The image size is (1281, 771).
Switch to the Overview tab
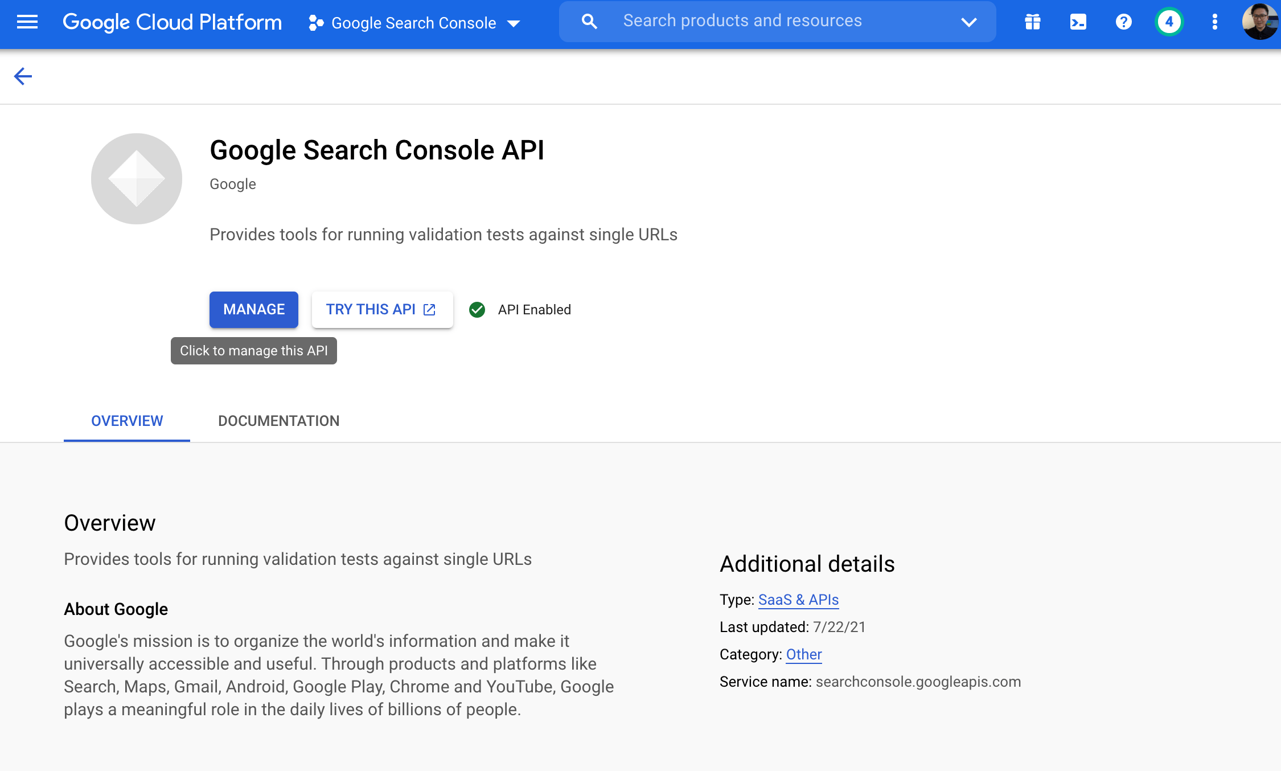[127, 421]
